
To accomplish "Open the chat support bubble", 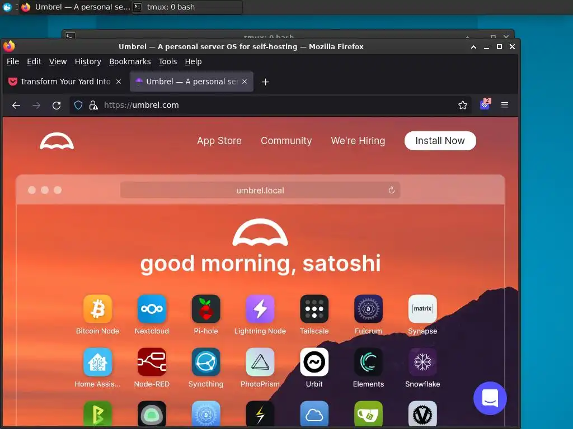I will click(x=490, y=398).
